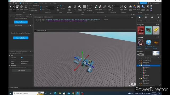Switch to the HOME ribbon tab
Screen dimensions: 170x95
click(x=31, y=3)
